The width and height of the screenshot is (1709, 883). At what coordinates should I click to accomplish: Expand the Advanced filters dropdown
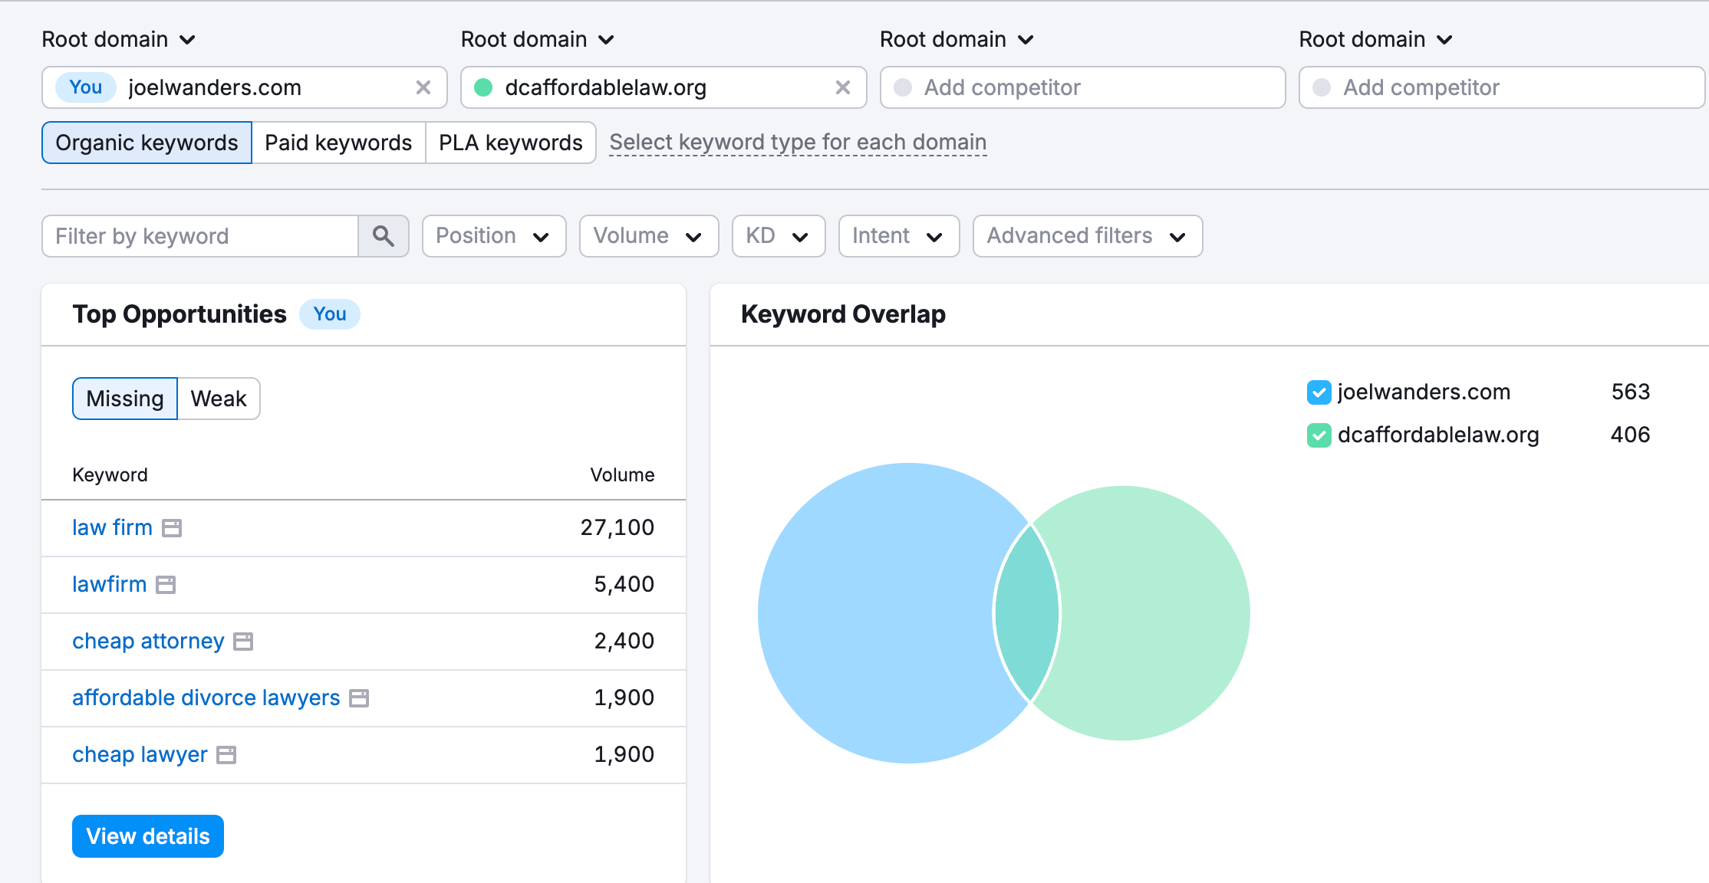click(x=1087, y=236)
